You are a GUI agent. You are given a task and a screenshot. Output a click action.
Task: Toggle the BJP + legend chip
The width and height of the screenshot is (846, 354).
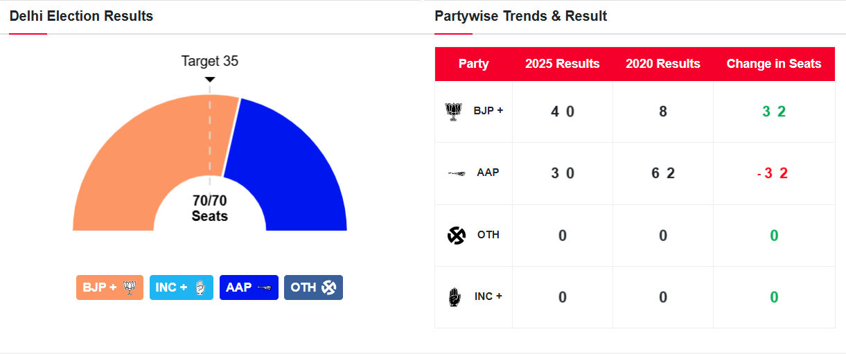coord(109,287)
